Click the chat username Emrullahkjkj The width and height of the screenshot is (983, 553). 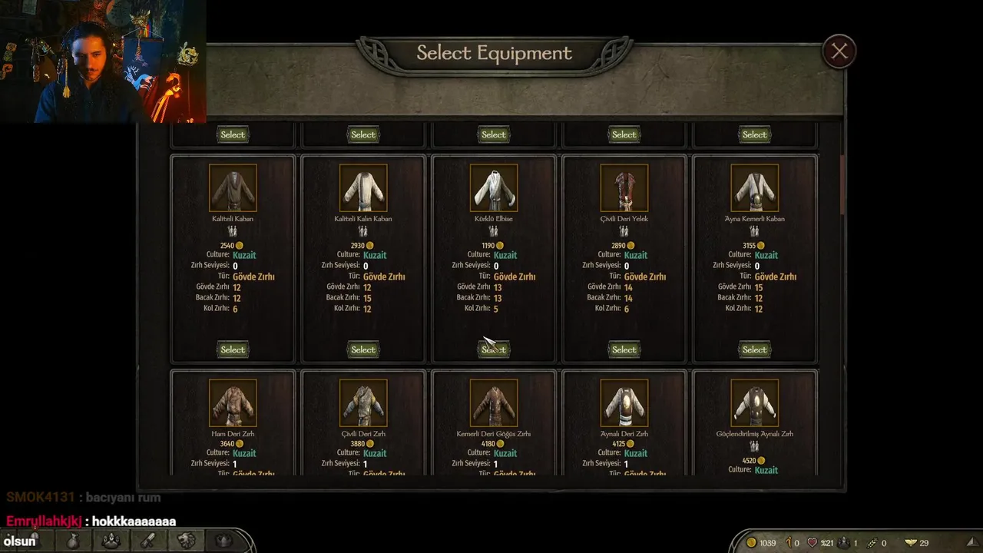click(44, 522)
